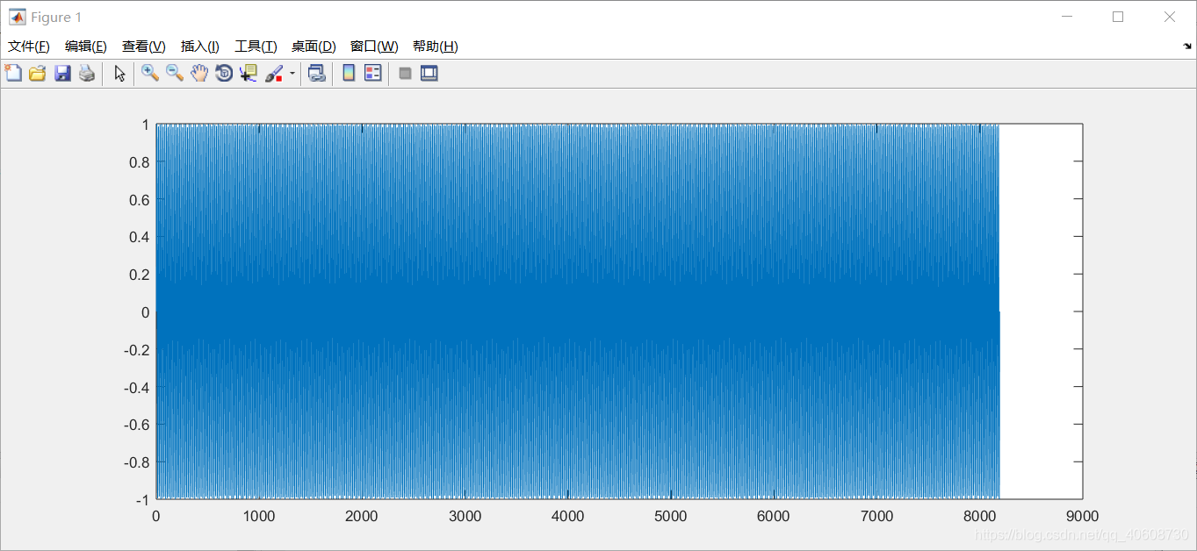Screen dimensions: 1197x551
Task: Save the figure via floppy disk icon
Action: click(62, 73)
